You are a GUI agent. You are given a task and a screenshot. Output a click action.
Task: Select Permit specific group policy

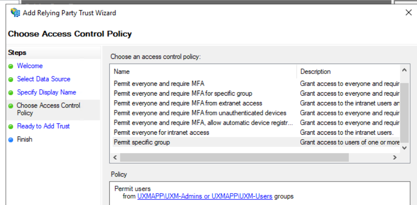142,142
